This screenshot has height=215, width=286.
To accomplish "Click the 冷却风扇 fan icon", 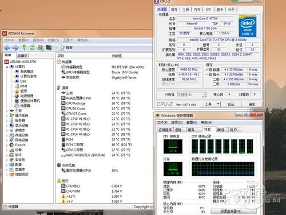I will click(59, 165).
